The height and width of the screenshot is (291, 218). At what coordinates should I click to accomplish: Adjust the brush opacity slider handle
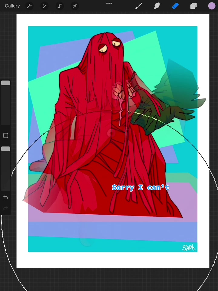pos(5,149)
